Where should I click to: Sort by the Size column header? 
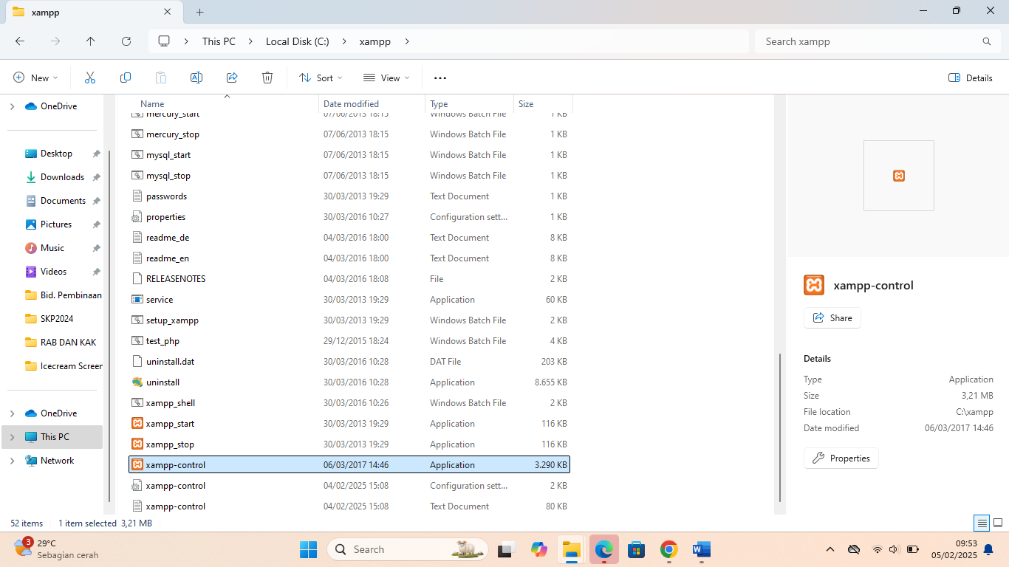[x=544, y=104]
